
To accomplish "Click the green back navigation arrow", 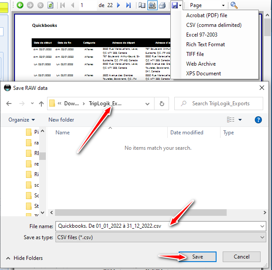I will (20, 5).
